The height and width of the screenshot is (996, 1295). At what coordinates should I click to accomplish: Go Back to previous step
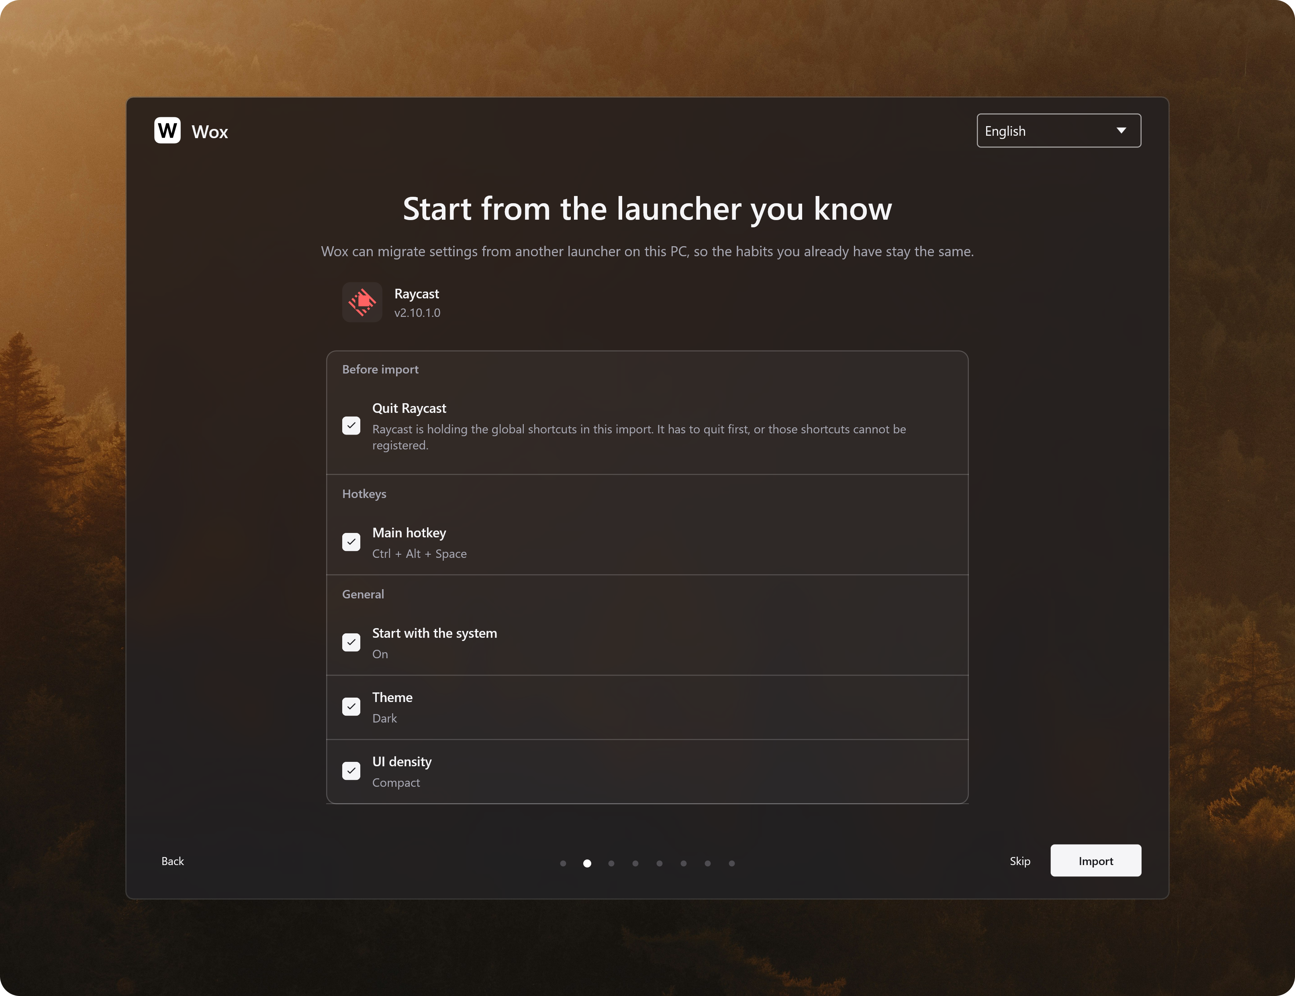[x=173, y=861]
